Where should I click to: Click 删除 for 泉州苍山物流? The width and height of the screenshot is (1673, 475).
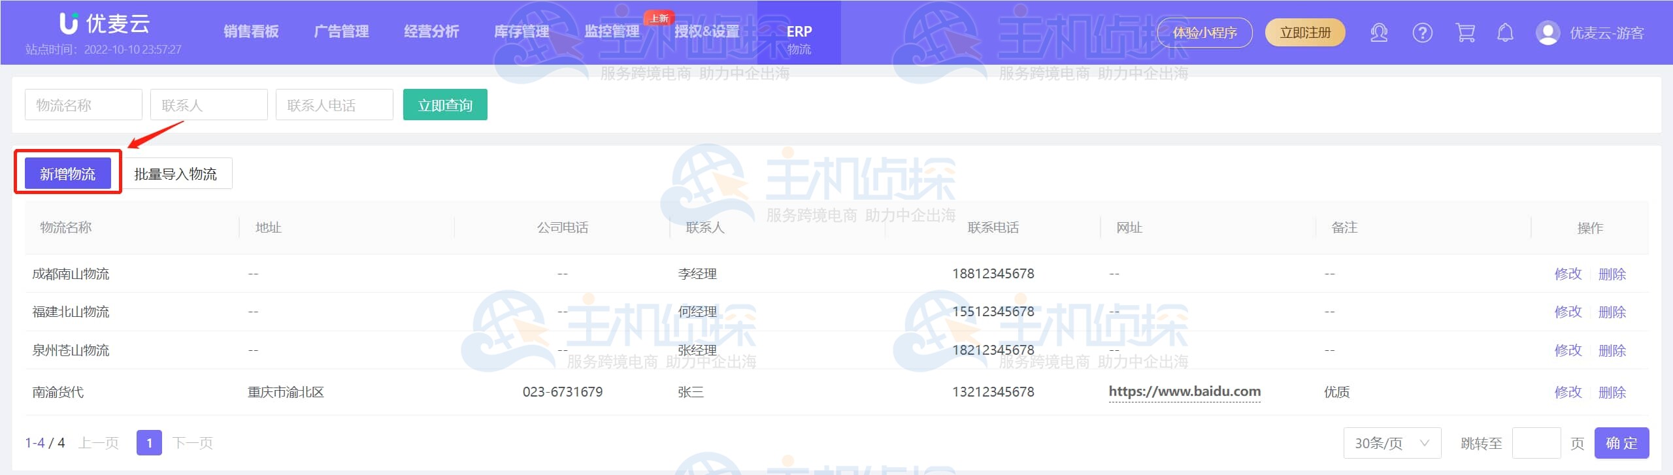[x=1612, y=350]
